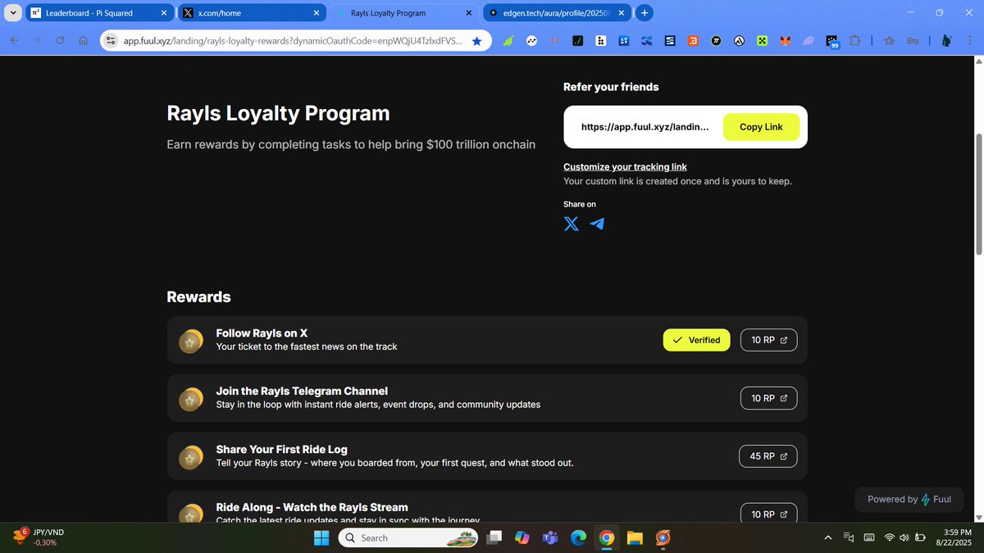Close the x.com/home tab

[317, 13]
